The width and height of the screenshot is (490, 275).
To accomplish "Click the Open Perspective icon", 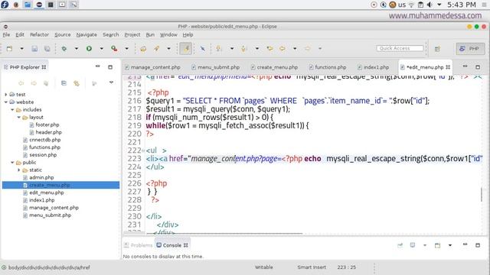I will pyautogui.click(x=437, y=49).
